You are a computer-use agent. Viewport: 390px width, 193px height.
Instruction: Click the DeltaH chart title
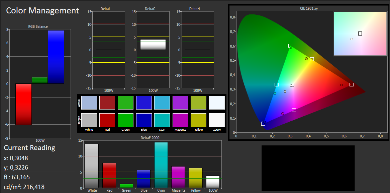195,9
